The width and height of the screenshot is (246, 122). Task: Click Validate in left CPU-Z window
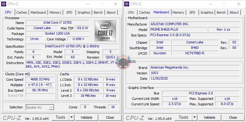pyautogui.click(x=86, y=117)
